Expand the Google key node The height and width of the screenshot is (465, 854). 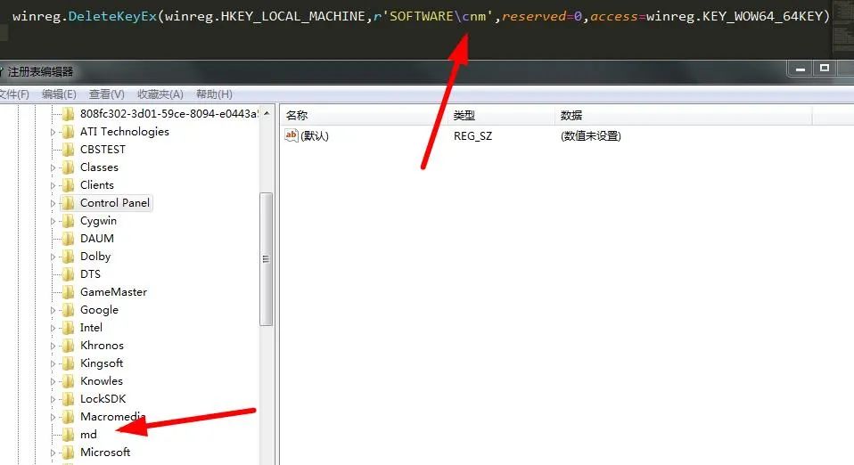[53, 310]
